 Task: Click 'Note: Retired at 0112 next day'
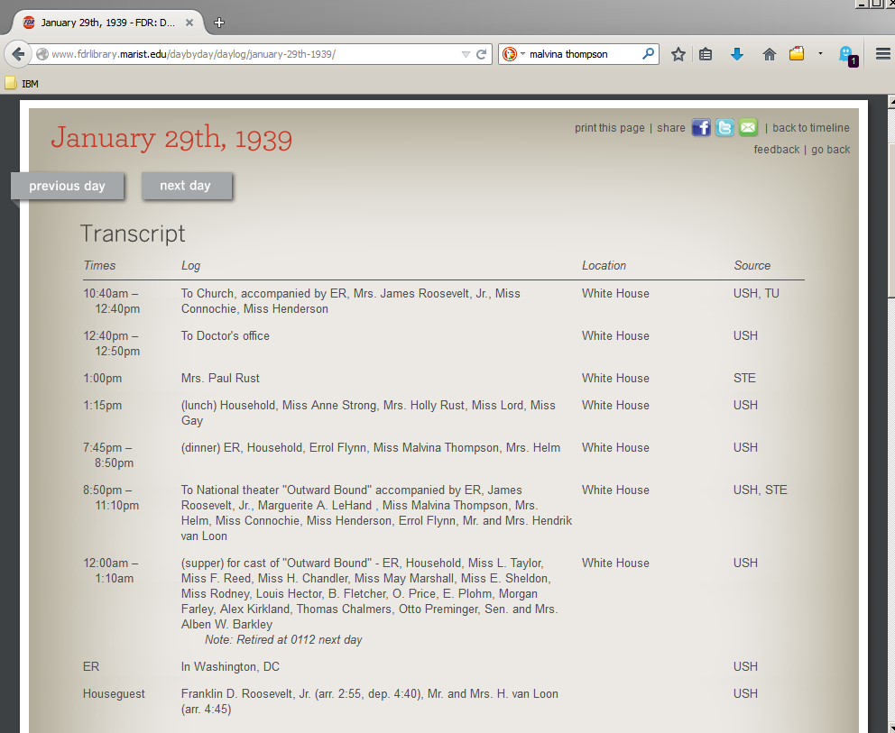coord(283,640)
